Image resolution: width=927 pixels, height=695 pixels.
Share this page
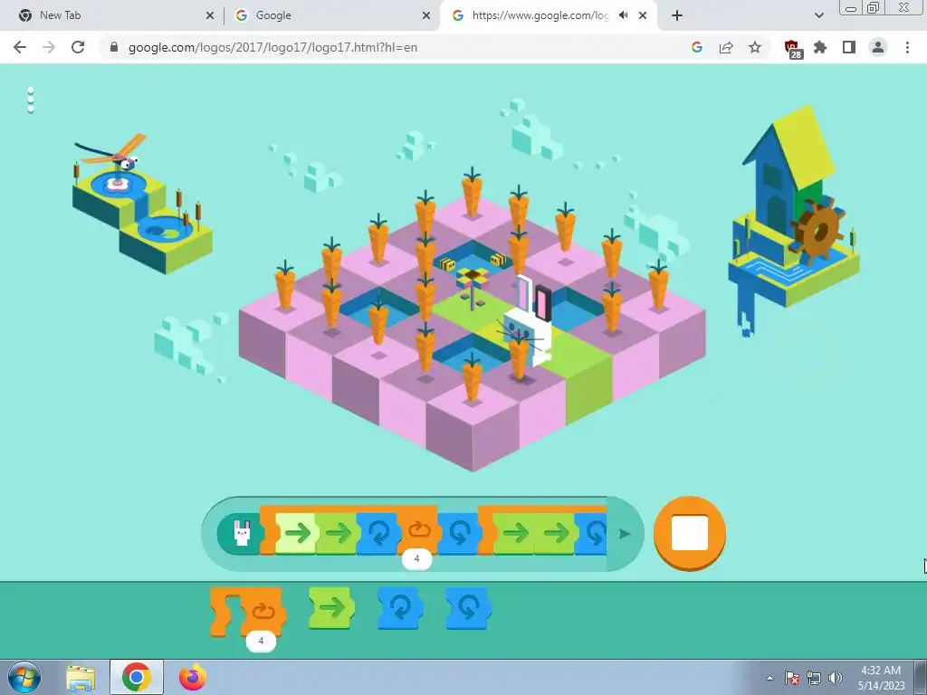[x=726, y=47]
